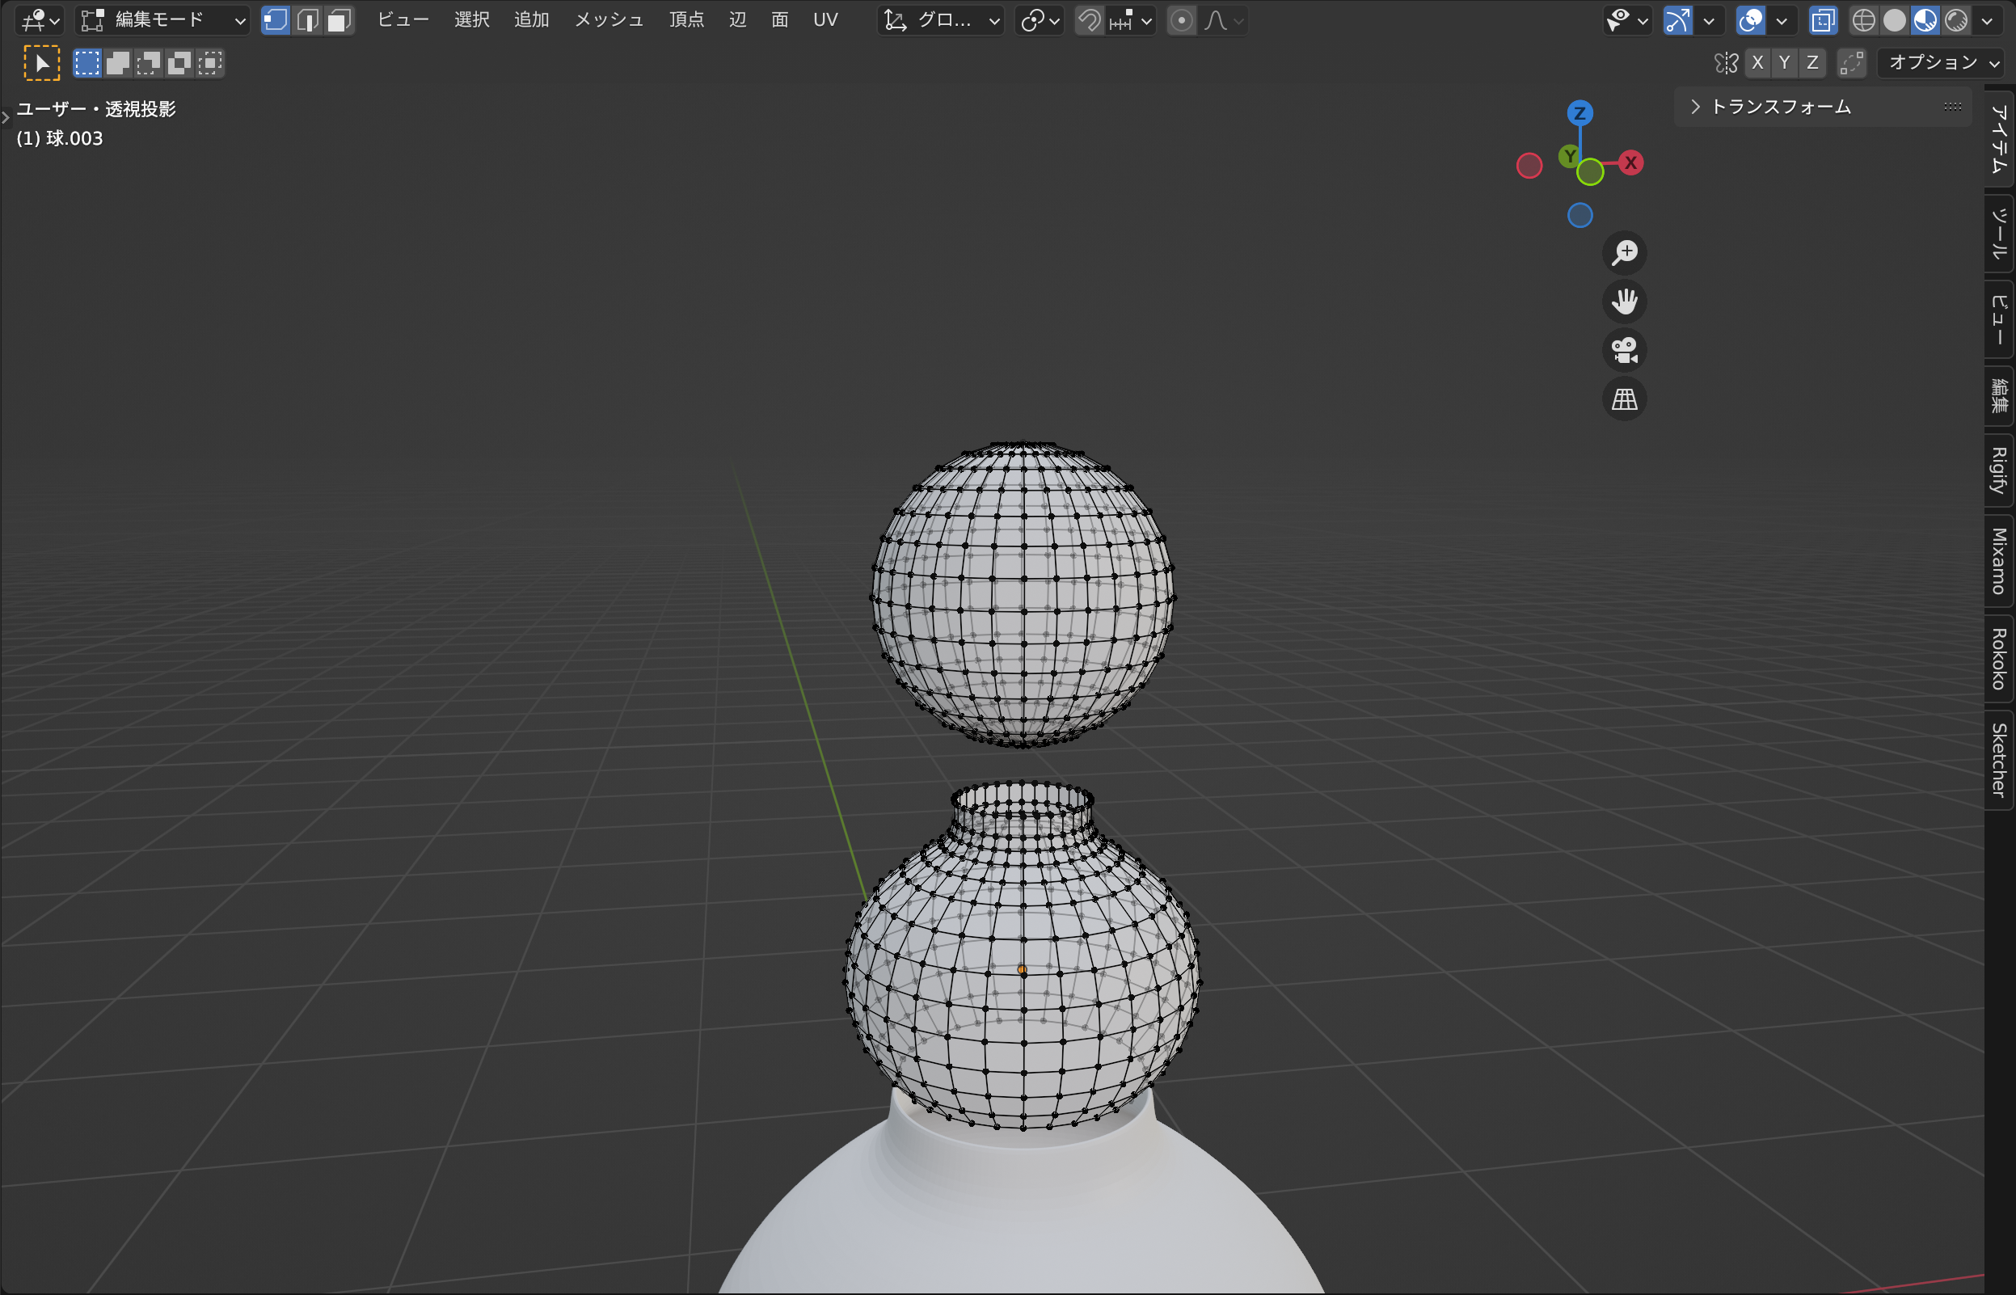
Task: Switch to rendered viewport shading
Action: pyautogui.click(x=1956, y=20)
